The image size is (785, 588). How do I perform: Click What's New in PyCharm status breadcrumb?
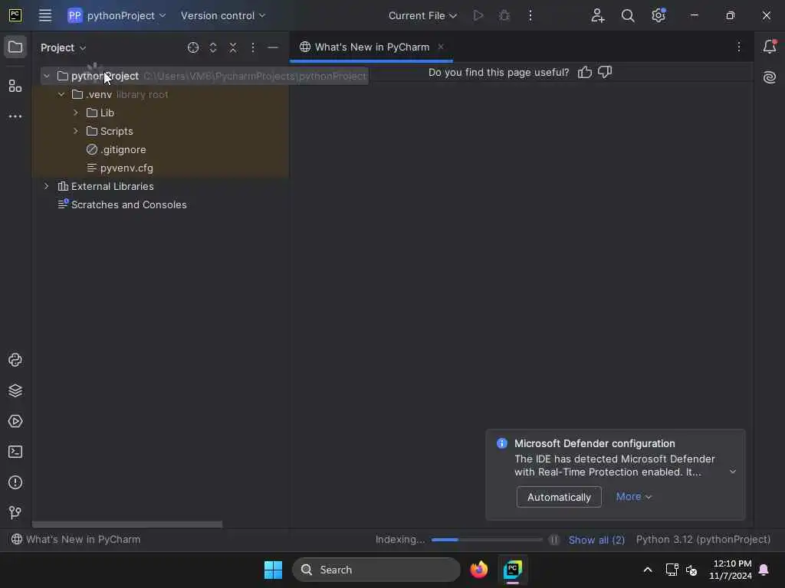click(76, 540)
